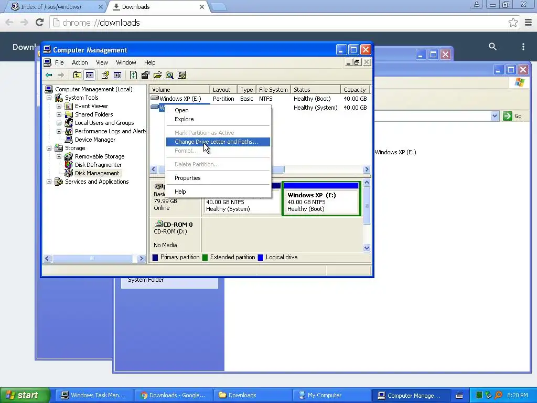Open address dropdown in back Explorer window

click(x=495, y=116)
